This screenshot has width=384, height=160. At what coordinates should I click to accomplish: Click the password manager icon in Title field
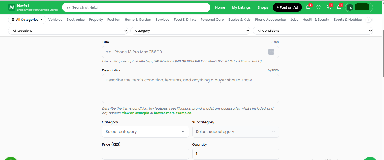pyautogui.click(x=271, y=52)
